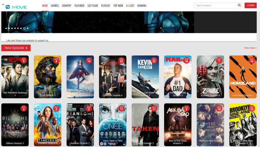The height and width of the screenshot is (147, 260).
Task: Open the Billions Season 3 poster
Action: pos(15,125)
